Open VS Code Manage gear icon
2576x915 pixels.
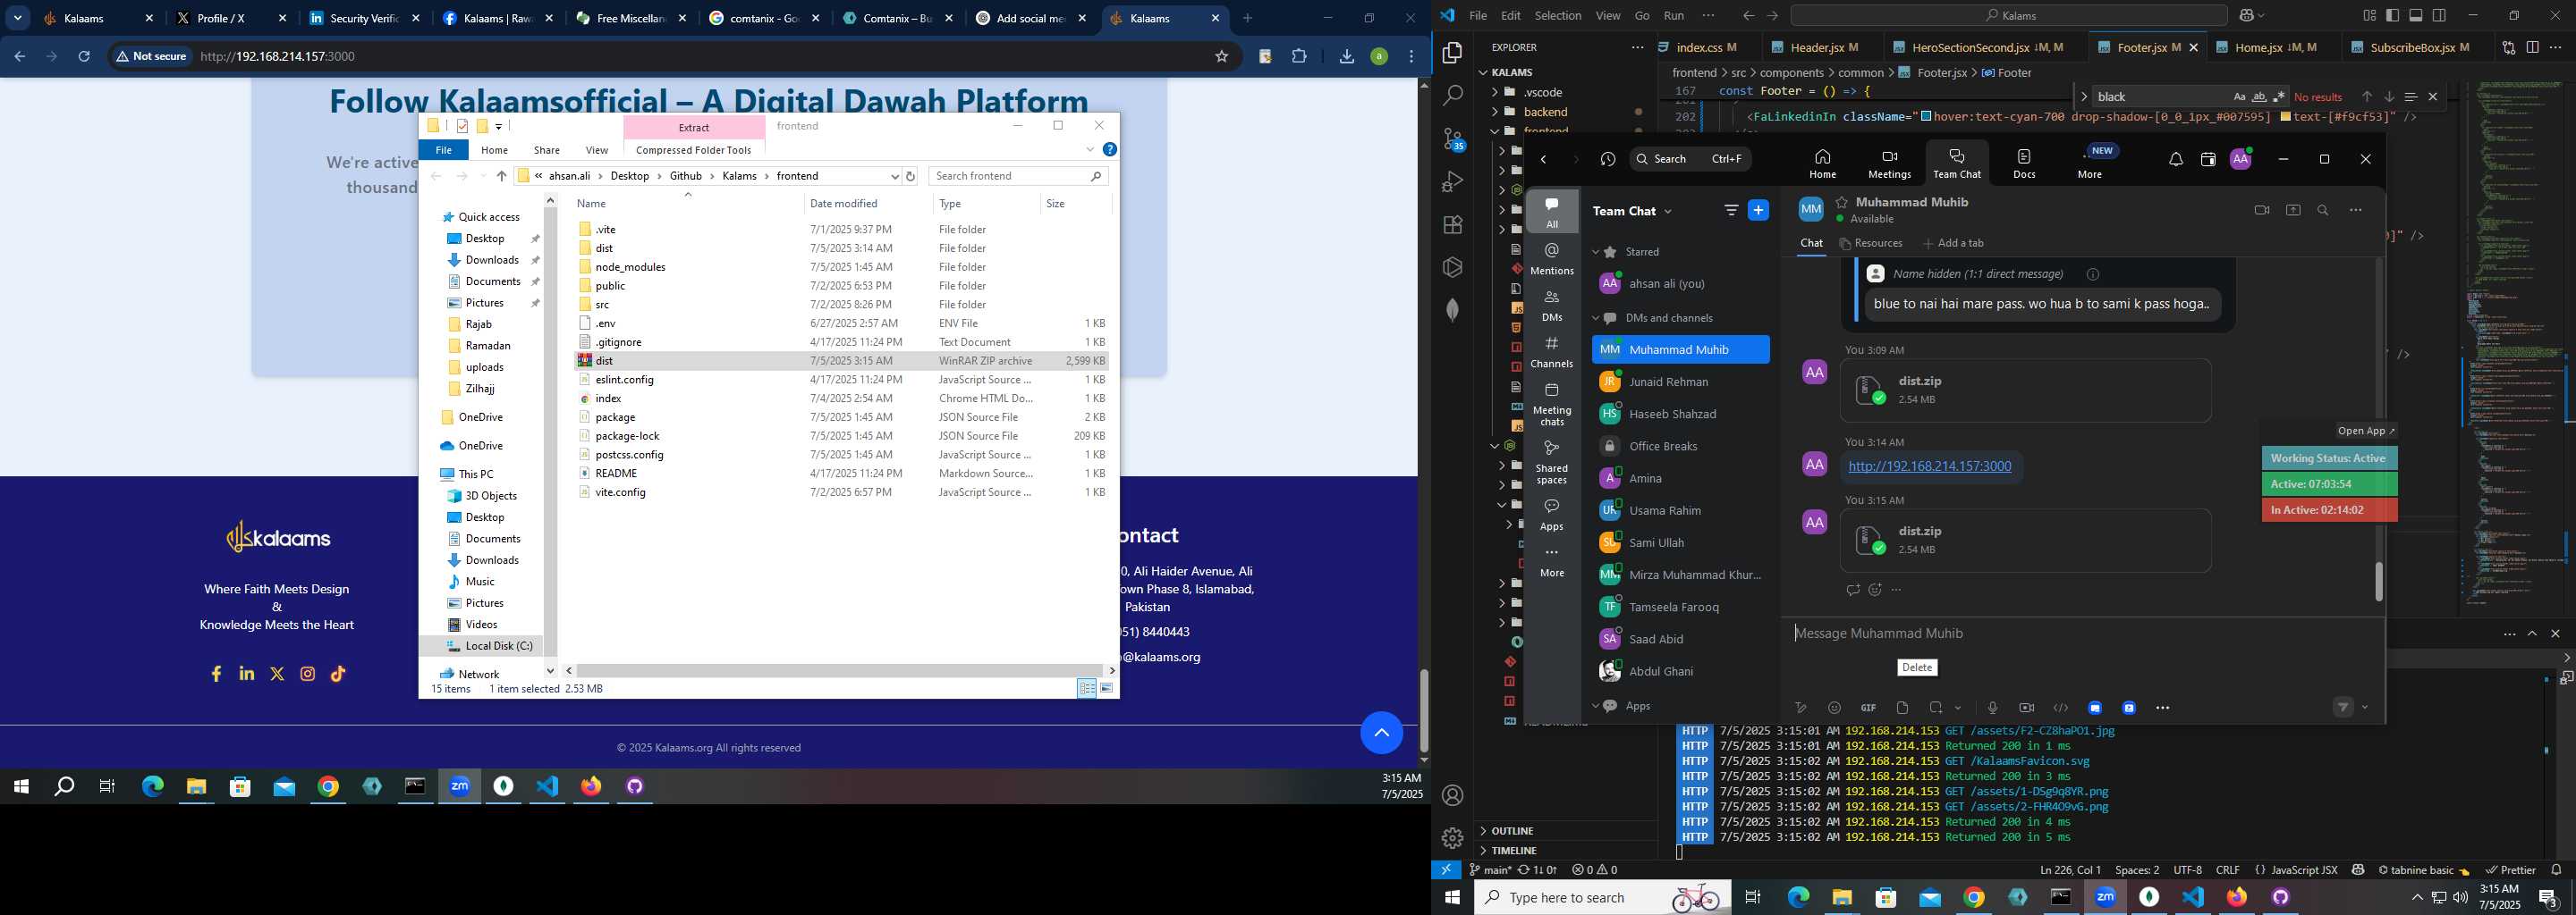(x=1453, y=838)
